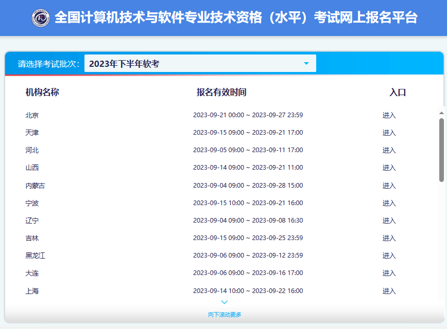Click the province name 河北

32,150
